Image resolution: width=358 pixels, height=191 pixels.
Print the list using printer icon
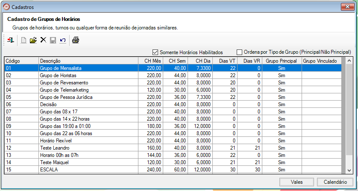coord(76,40)
